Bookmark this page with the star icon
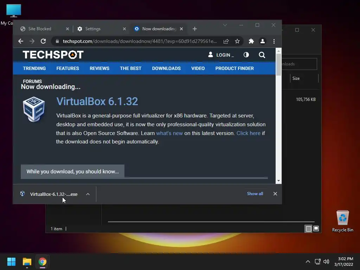360x270 pixels. coord(237,41)
